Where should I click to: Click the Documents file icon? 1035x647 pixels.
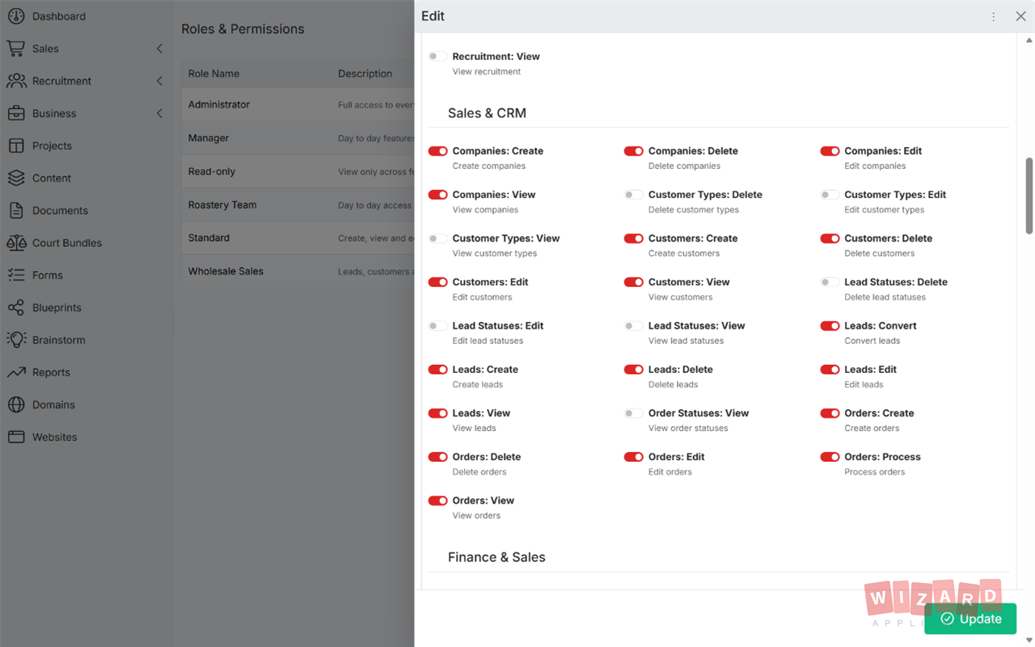tap(16, 210)
